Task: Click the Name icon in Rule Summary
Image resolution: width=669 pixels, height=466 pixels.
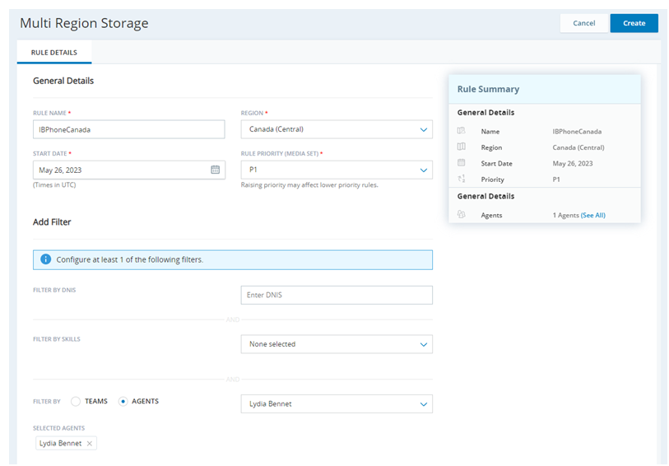Action: click(461, 131)
